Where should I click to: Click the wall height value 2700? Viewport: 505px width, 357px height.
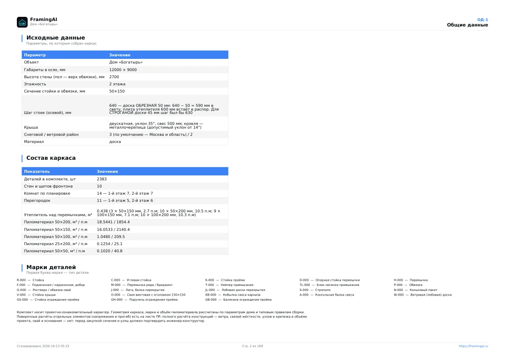[114, 77]
